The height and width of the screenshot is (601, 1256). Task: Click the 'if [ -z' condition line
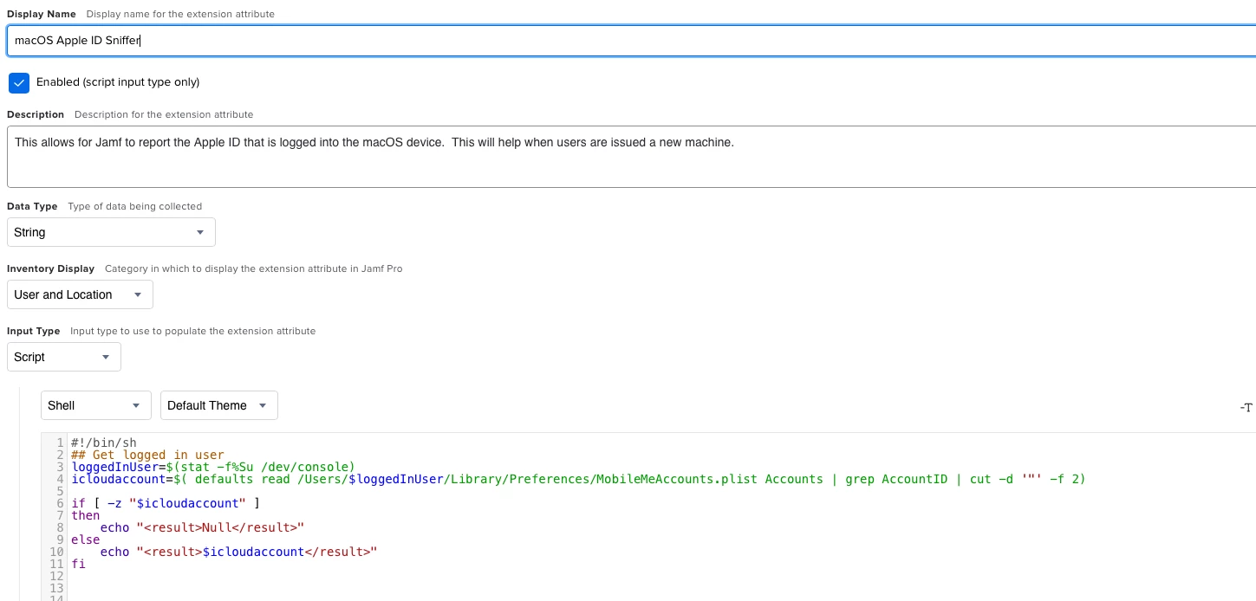166,503
